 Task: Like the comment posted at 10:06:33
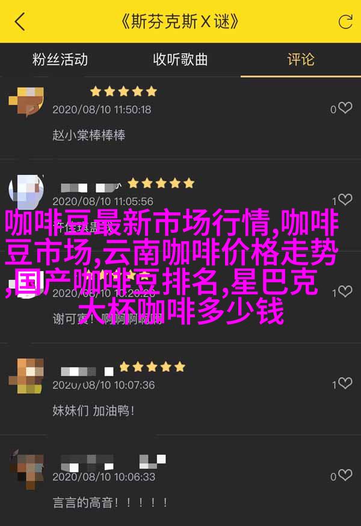[x=345, y=475]
